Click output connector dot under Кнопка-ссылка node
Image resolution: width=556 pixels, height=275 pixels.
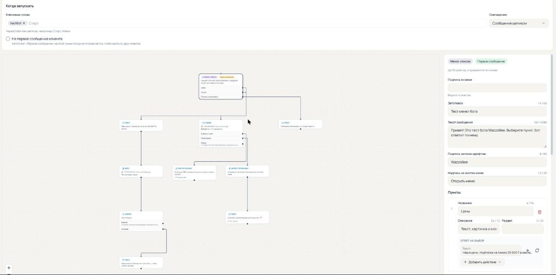click(x=194, y=180)
